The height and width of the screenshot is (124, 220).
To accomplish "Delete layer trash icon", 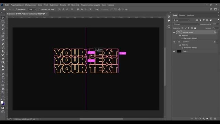I will [x=215, y=118].
